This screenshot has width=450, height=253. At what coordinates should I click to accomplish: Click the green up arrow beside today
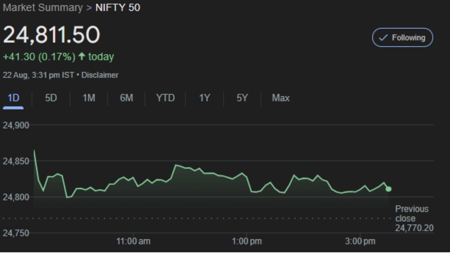(82, 57)
